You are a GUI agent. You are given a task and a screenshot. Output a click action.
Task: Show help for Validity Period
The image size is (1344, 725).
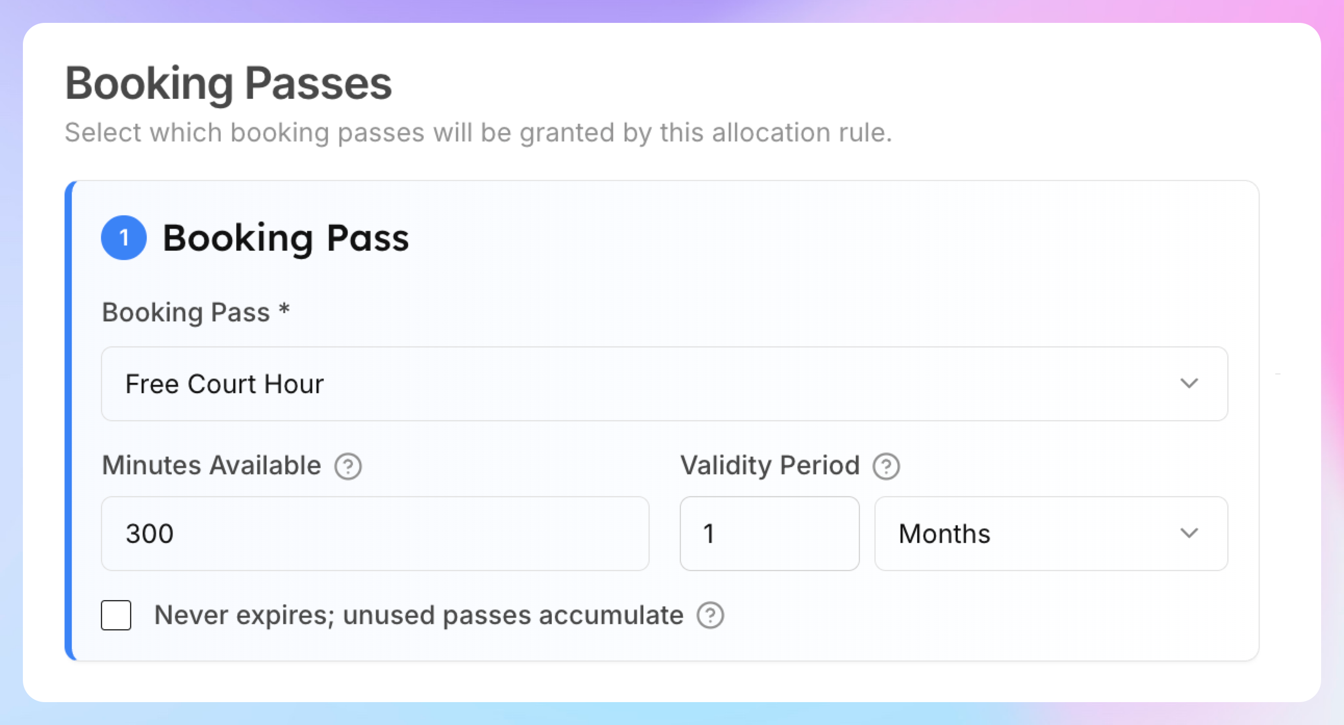pos(886,467)
